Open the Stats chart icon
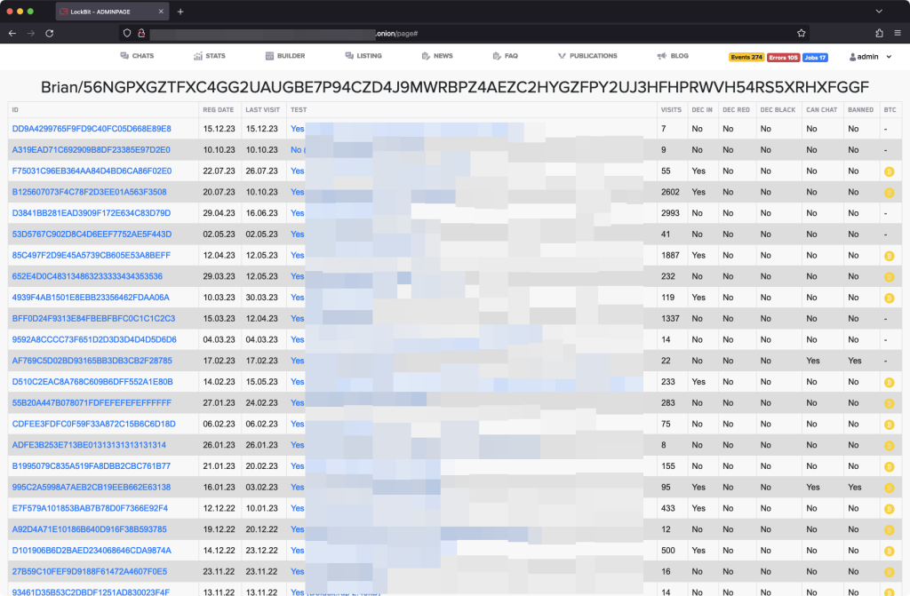The image size is (910, 596). coord(198,56)
